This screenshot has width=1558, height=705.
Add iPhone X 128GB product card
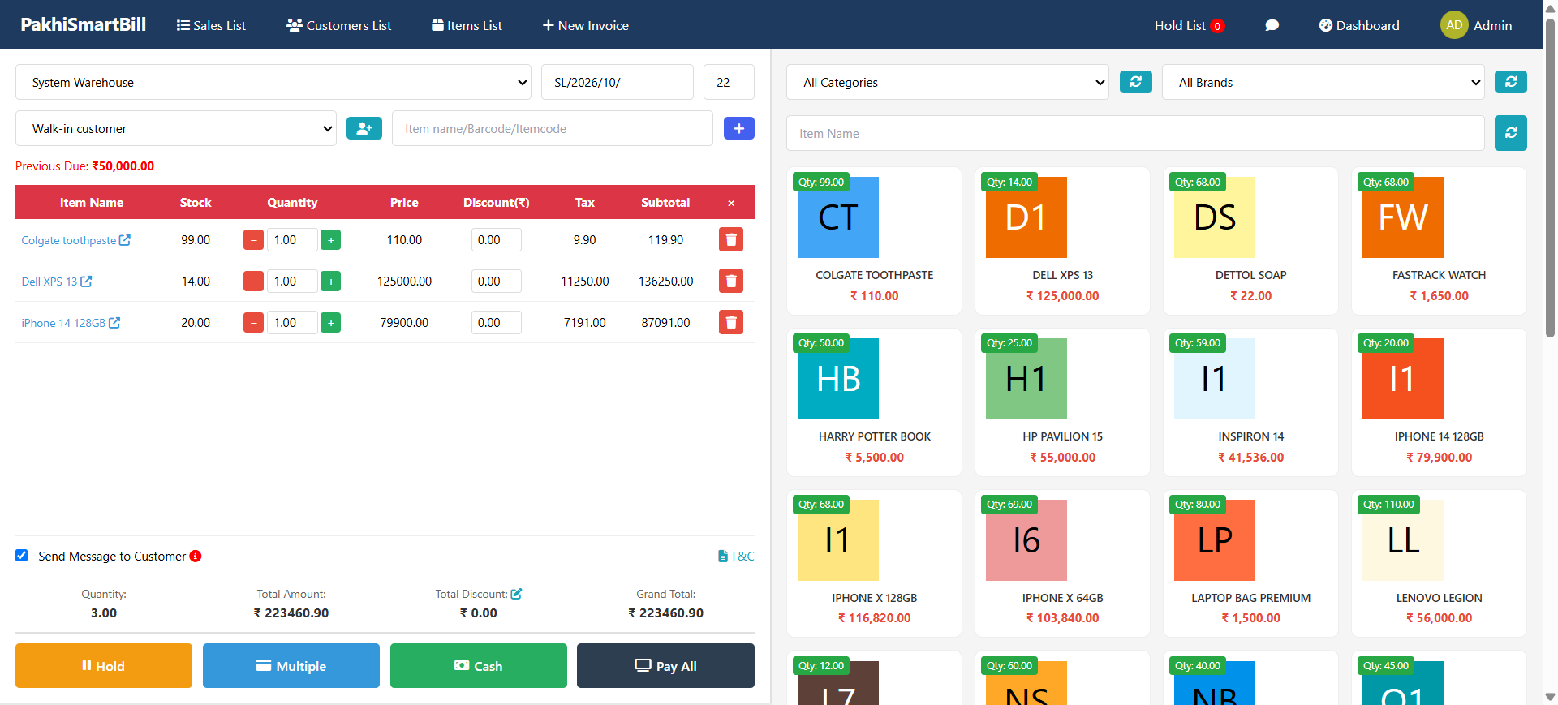coord(874,564)
